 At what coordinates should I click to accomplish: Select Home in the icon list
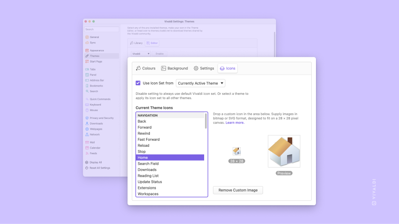coord(170,158)
